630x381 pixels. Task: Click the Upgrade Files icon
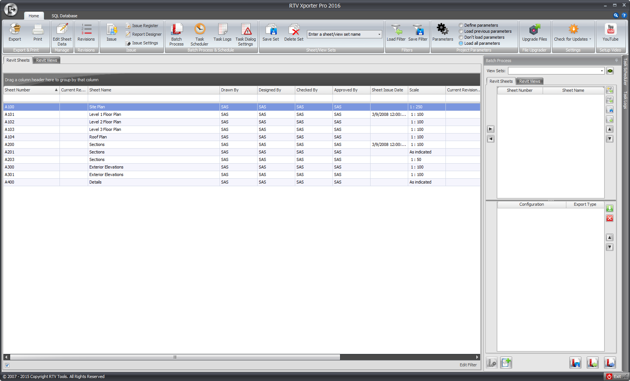[x=534, y=34]
